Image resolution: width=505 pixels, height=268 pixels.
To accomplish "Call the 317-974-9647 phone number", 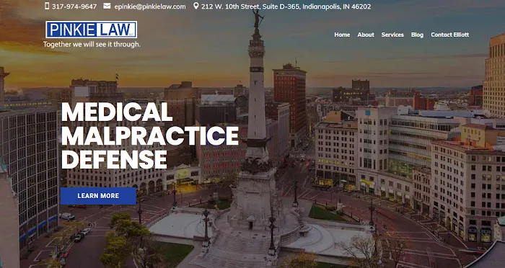I will point(74,6).
